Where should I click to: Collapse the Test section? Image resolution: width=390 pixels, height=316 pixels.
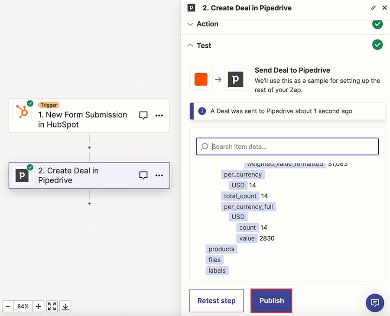[x=190, y=45]
